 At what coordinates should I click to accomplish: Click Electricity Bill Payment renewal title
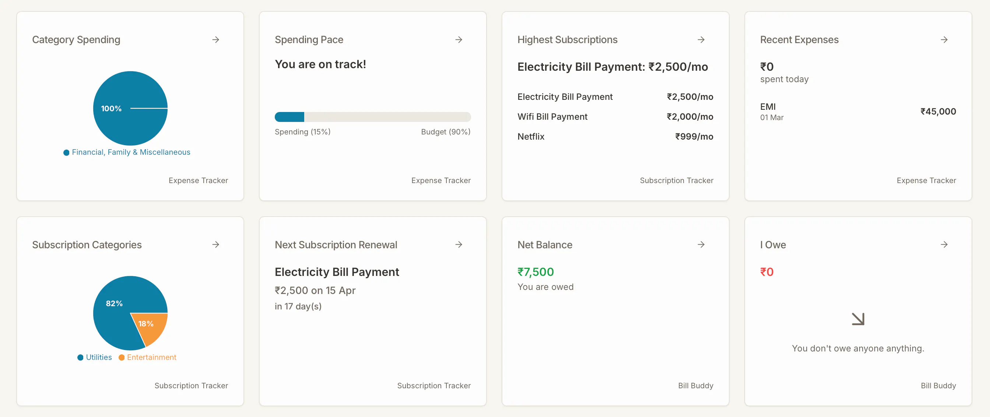337,272
